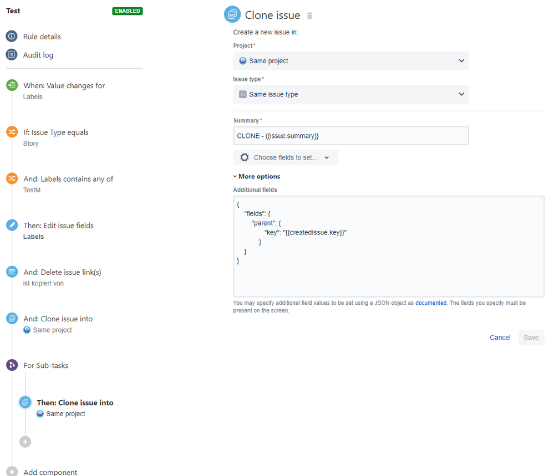Click the grey issue type icon in dropdown

coord(243,94)
